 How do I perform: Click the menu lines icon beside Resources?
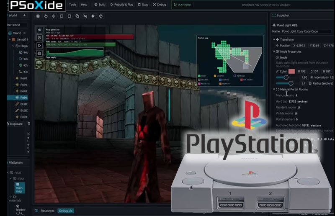36,211
